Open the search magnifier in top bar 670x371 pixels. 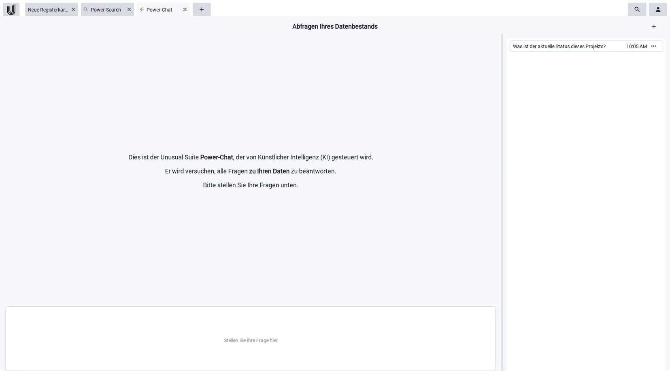click(637, 9)
